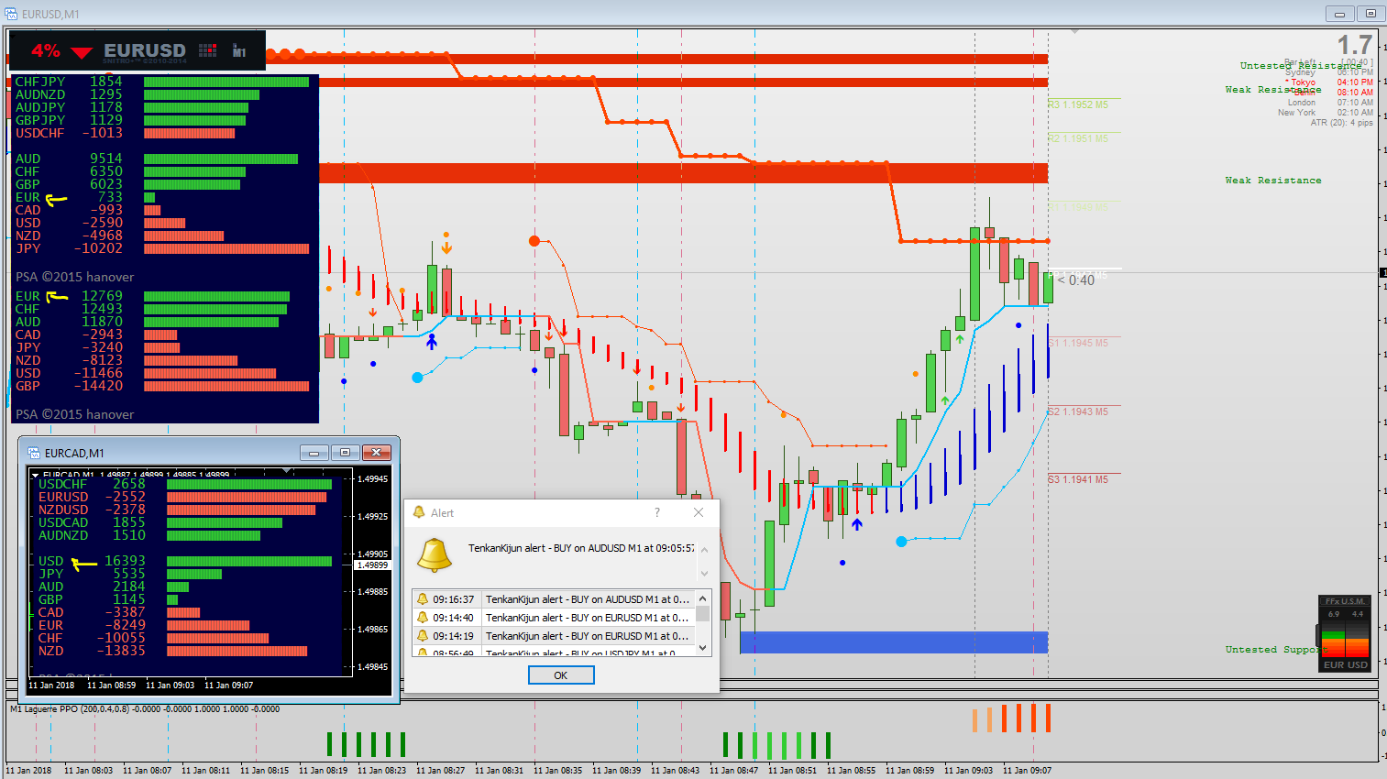1387x779 pixels.
Task: Click alert list scrollbar up arrow
Action: 703,598
